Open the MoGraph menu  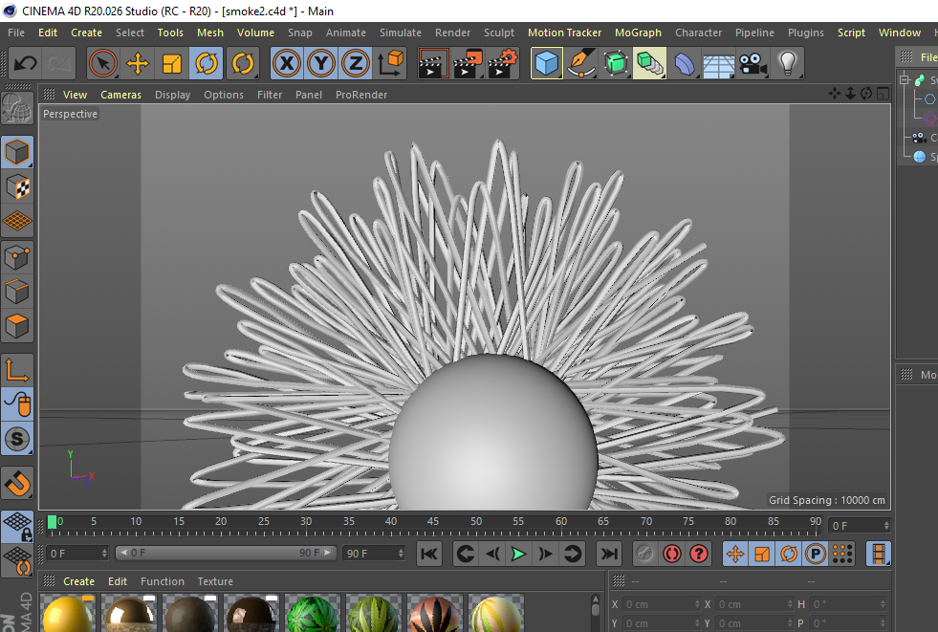tap(639, 33)
